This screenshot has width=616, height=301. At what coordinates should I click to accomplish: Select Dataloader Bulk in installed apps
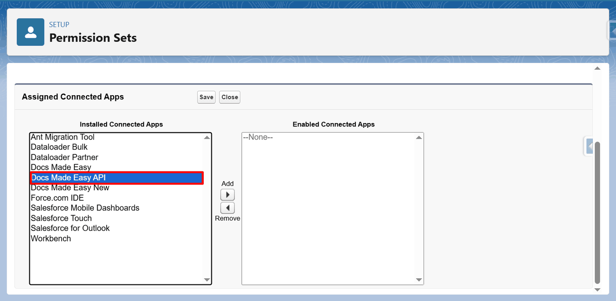click(x=117, y=147)
